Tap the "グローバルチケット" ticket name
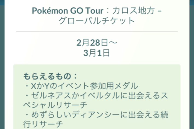Image resolution: width=194 pixels, height=129 pixels. coord(97,21)
